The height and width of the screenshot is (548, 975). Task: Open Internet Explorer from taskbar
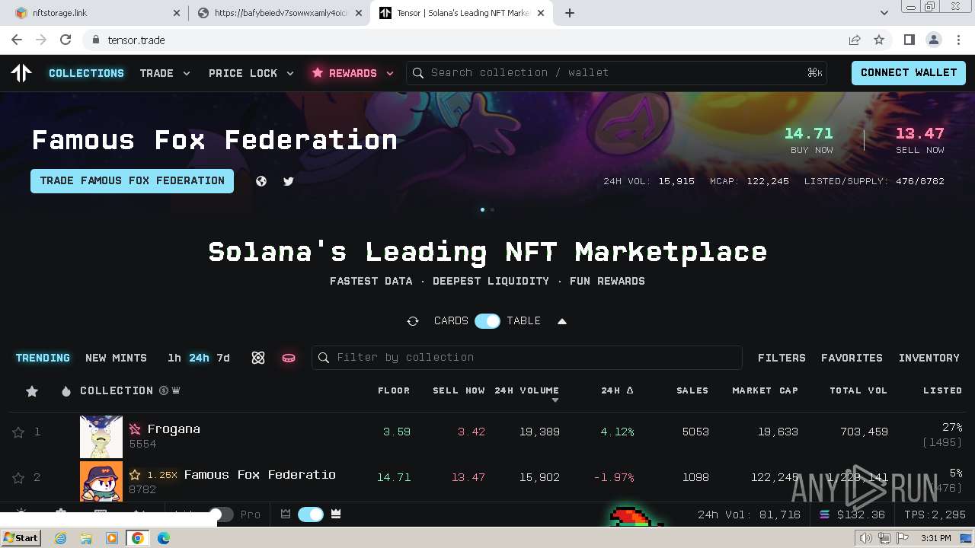click(x=60, y=538)
